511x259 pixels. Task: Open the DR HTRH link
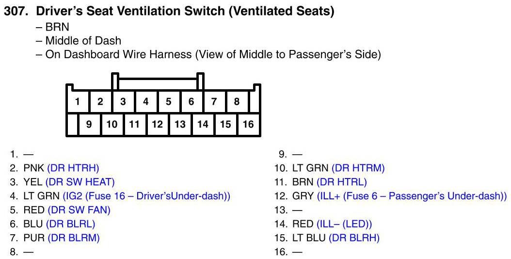click(x=73, y=168)
